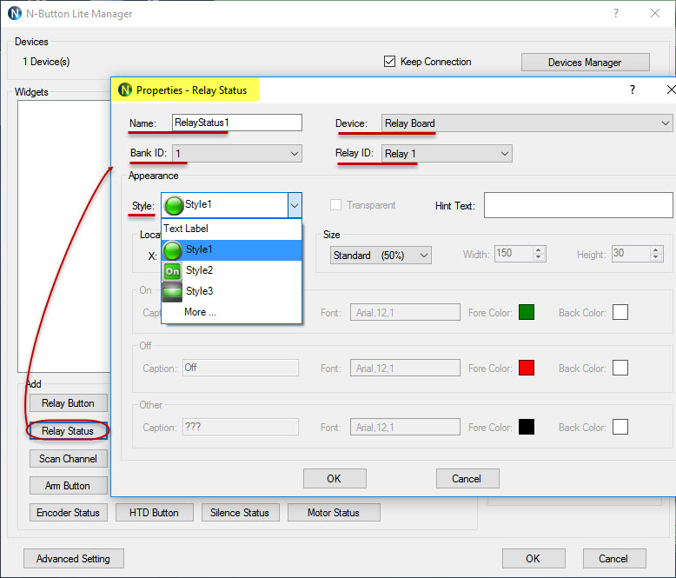The width and height of the screenshot is (676, 578).
Task: Click the main window help question mark
Action: [616, 13]
